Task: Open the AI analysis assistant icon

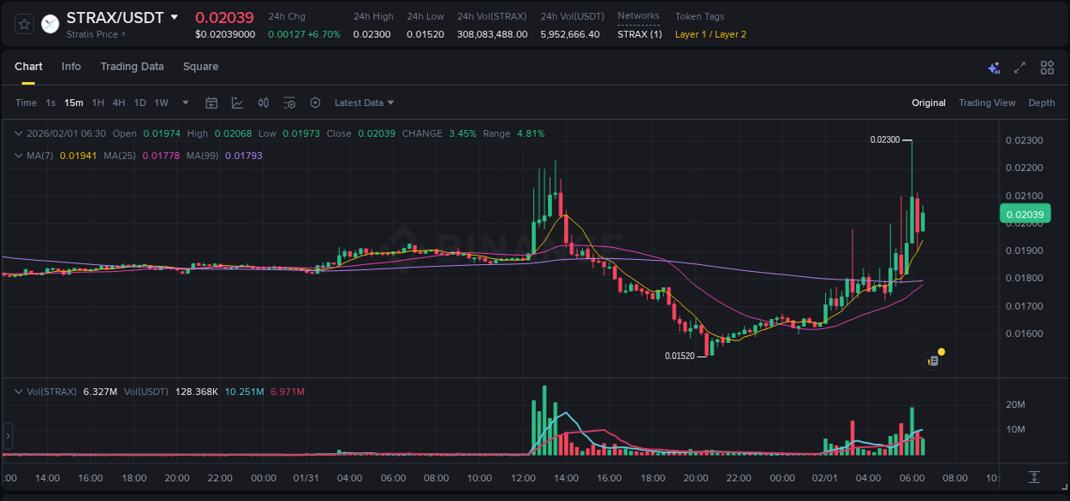Action: click(x=993, y=67)
